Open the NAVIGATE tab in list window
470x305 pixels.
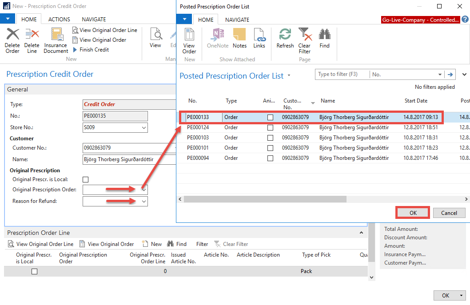click(x=237, y=20)
